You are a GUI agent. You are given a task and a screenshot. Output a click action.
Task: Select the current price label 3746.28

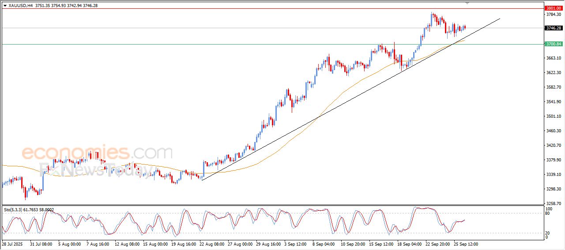click(554, 28)
